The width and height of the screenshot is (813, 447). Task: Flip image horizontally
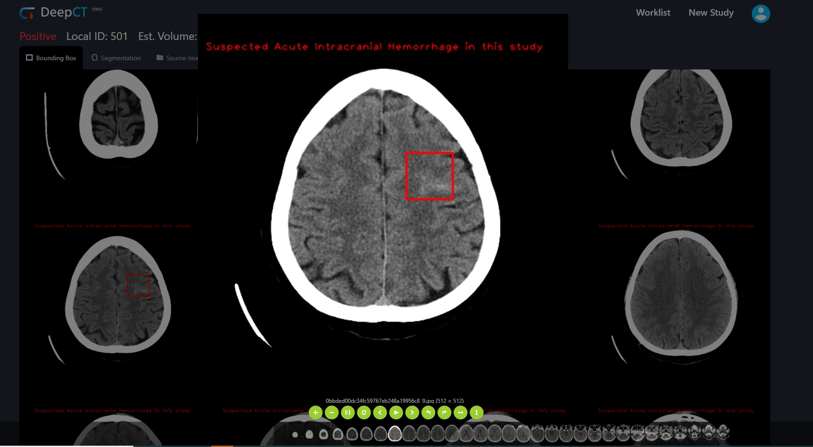coord(461,413)
